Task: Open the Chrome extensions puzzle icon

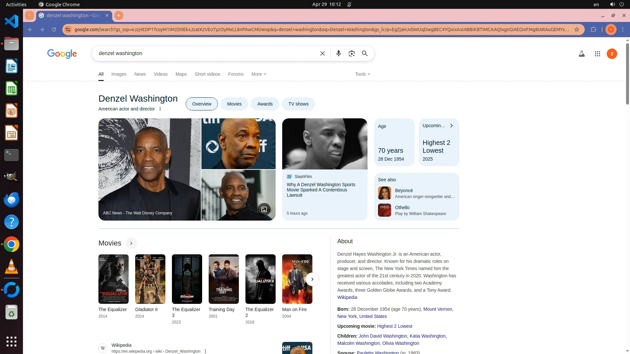Action: click(x=593, y=29)
